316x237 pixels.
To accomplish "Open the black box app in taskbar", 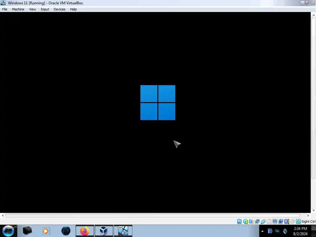I will click(x=27, y=231).
